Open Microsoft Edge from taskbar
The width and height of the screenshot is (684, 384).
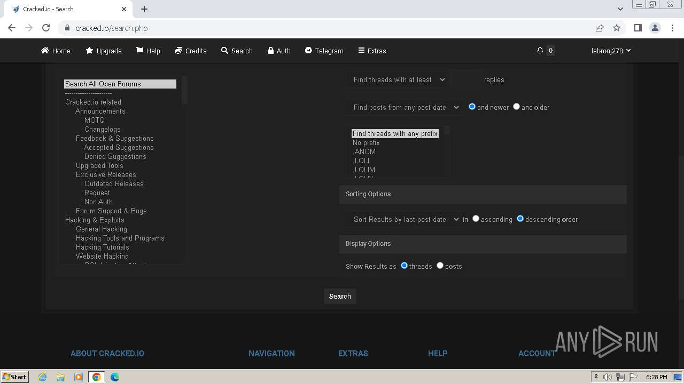click(x=115, y=377)
